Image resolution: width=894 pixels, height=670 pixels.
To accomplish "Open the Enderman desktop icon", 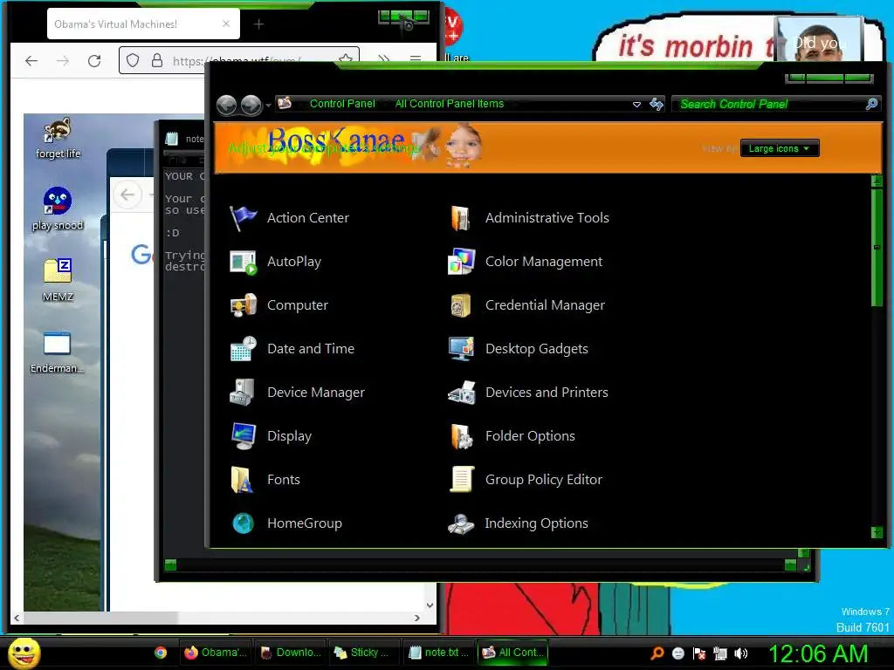I will (58, 352).
